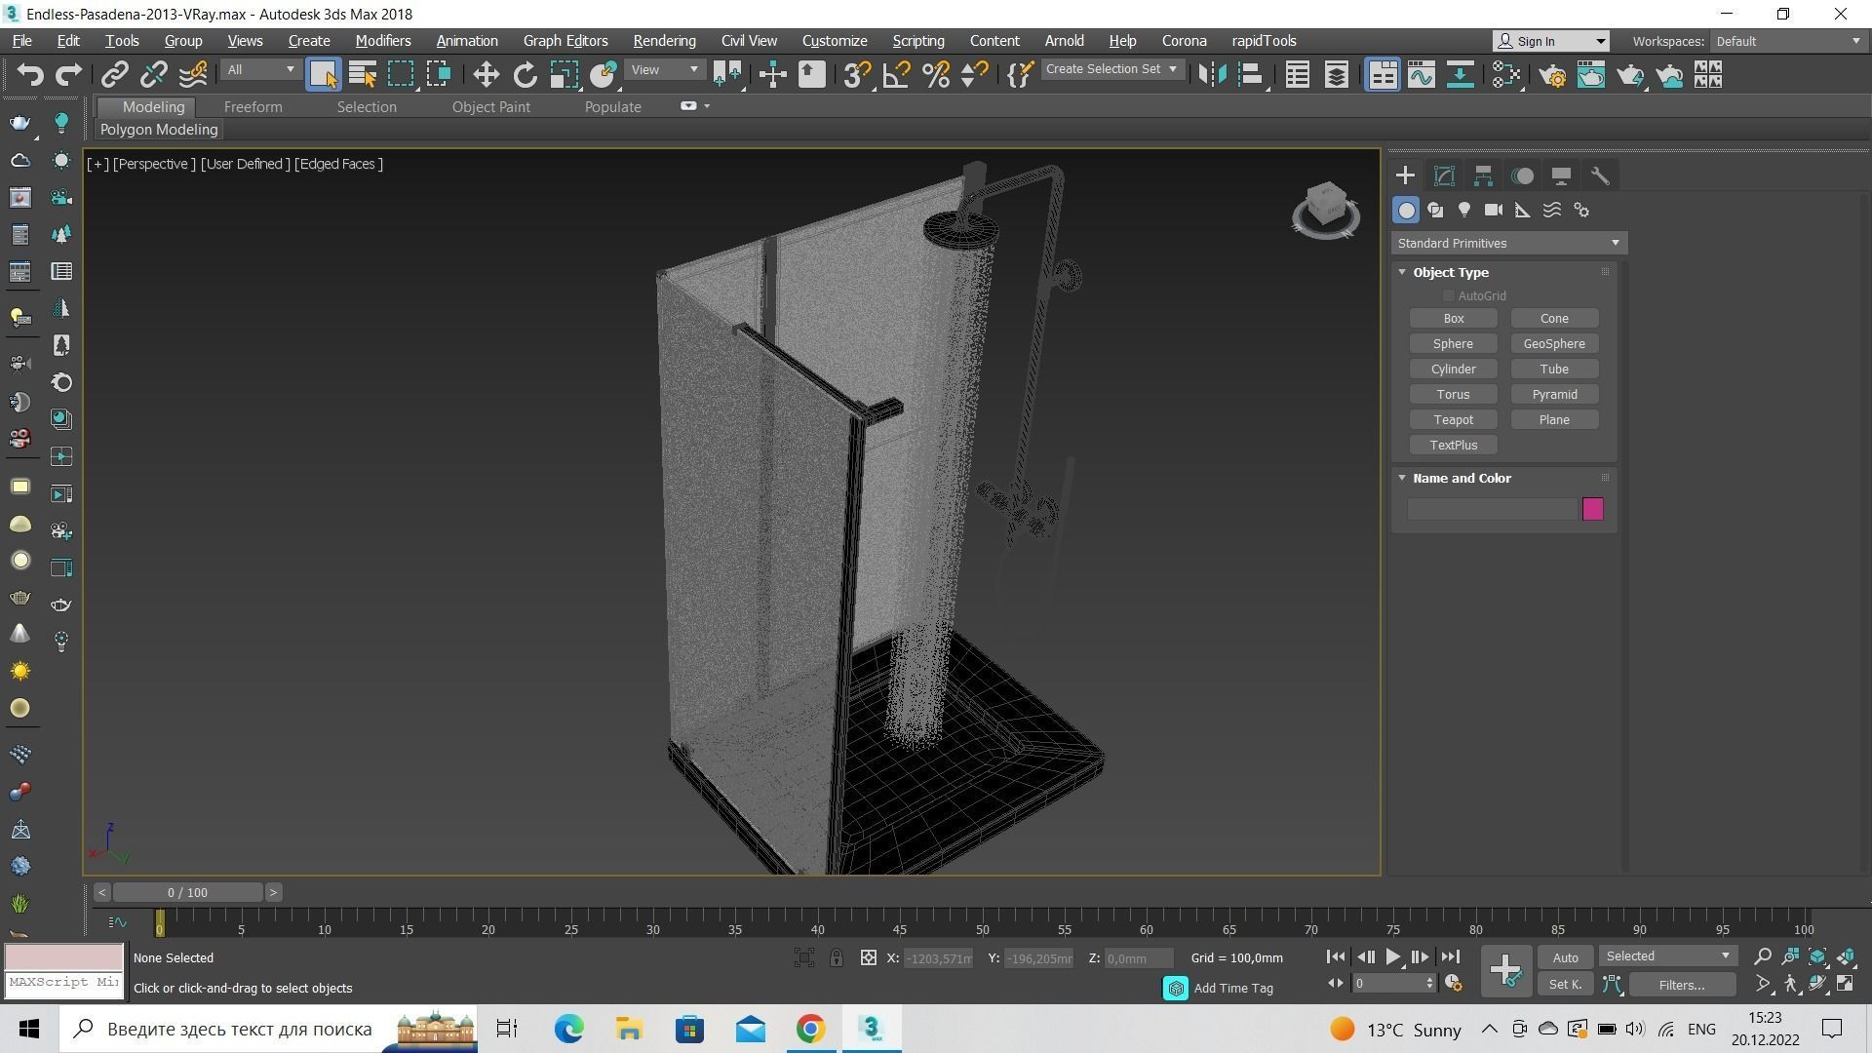
Task: Click the pink object color swatch
Action: point(1592,509)
